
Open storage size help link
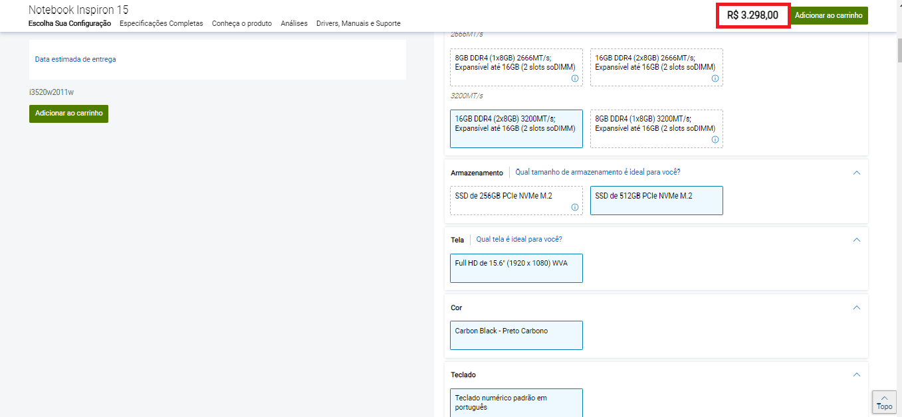598,172
